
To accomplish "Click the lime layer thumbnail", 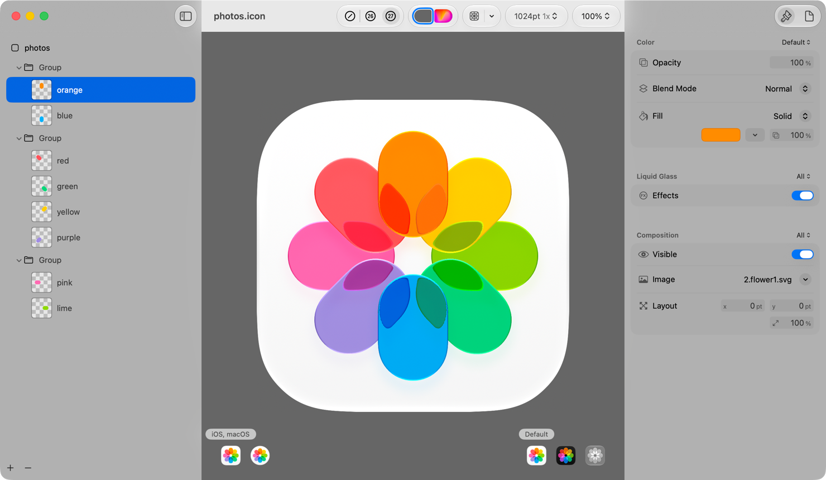I will pos(42,308).
